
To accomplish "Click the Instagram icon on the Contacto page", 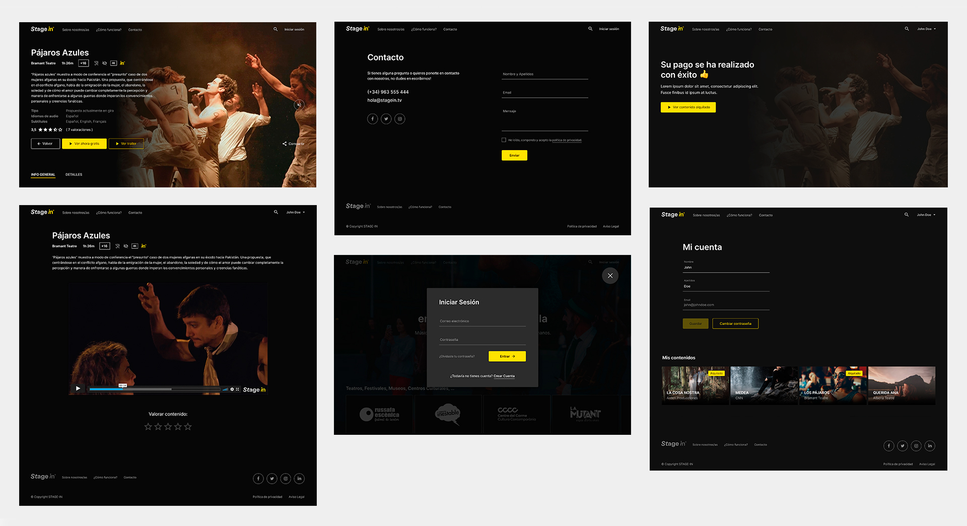I will 400,119.
